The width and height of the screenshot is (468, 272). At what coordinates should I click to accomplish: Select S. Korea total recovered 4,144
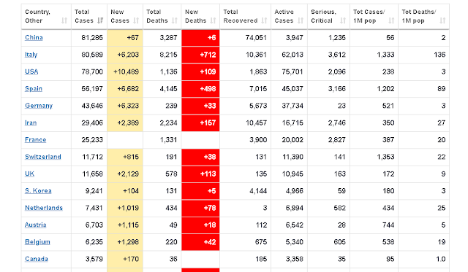click(x=258, y=191)
